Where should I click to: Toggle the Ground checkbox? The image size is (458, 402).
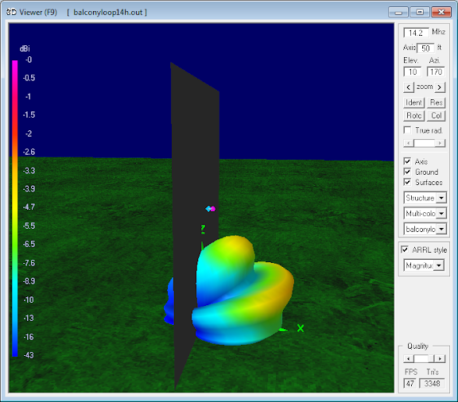407,172
